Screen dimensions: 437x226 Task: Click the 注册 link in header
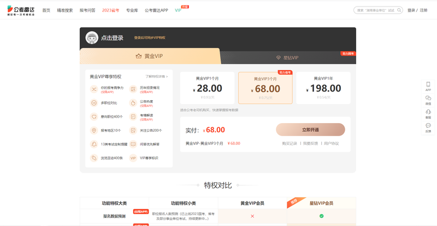pos(424,10)
